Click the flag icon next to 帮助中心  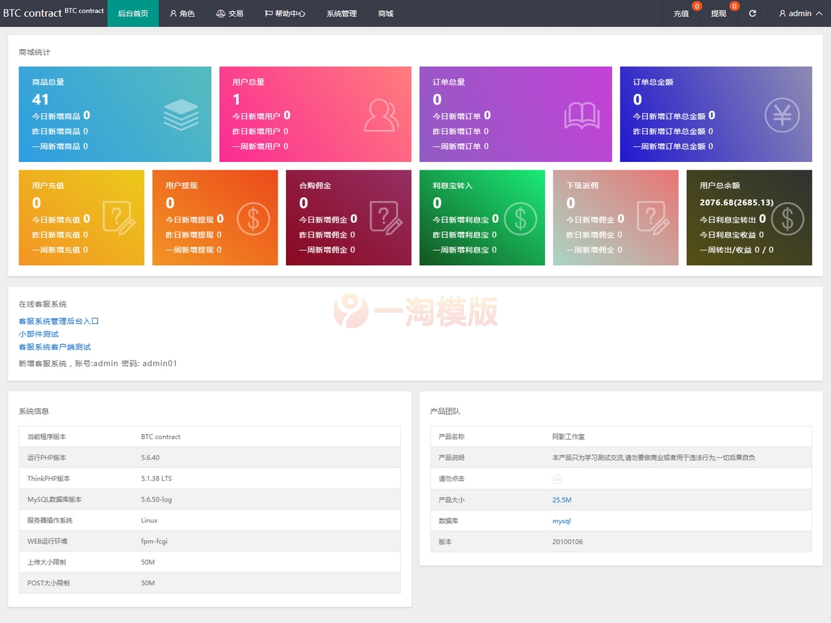click(270, 13)
